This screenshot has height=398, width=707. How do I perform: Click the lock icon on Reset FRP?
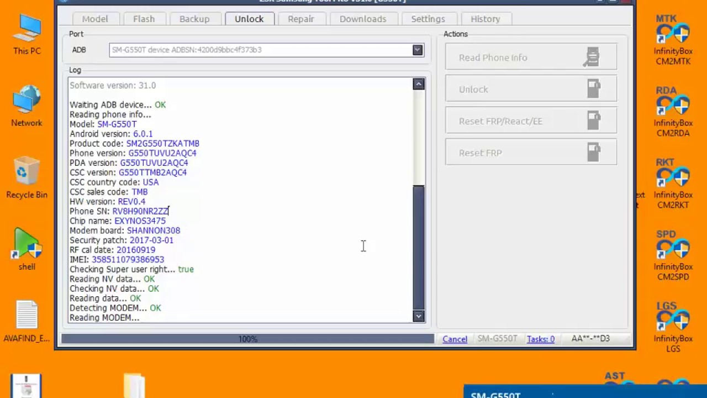tap(593, 153)
